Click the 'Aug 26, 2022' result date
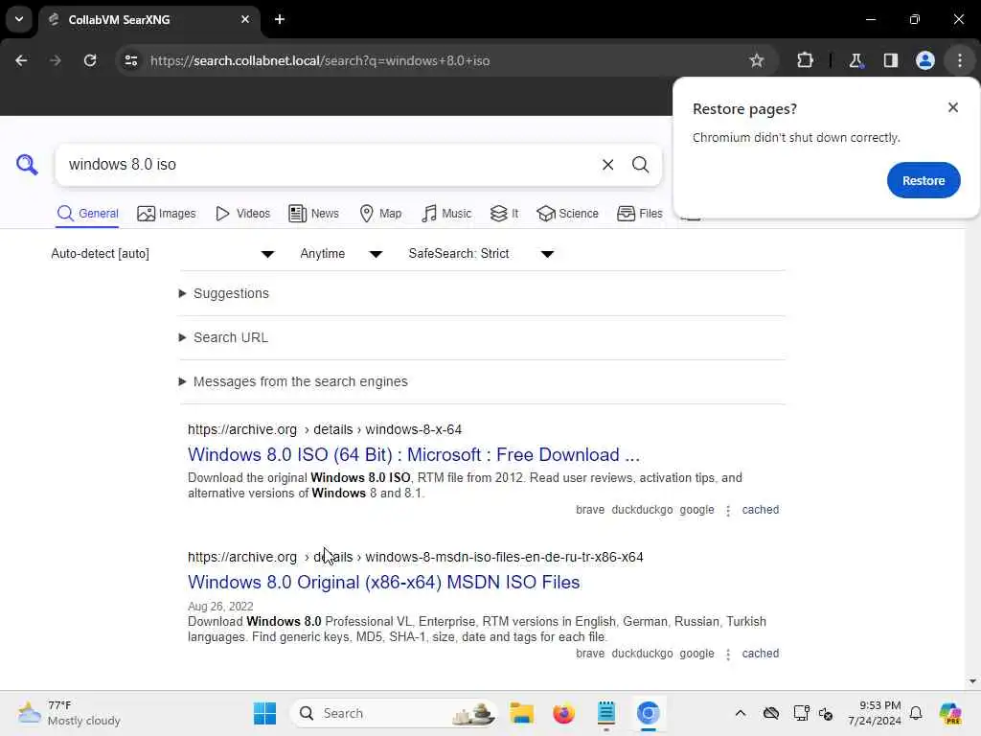The width and height of the screenshot is (981, 736). tap(220, 607)
